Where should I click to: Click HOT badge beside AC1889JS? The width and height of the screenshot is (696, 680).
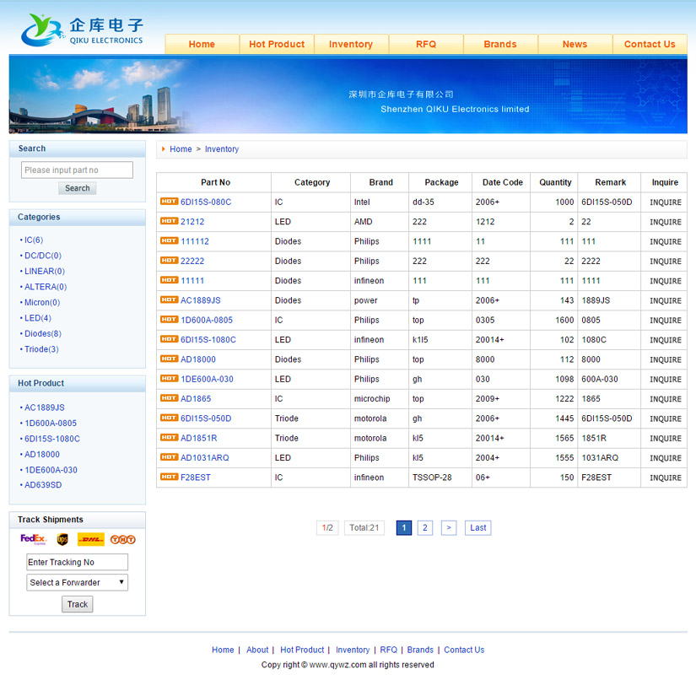[169, 300]
